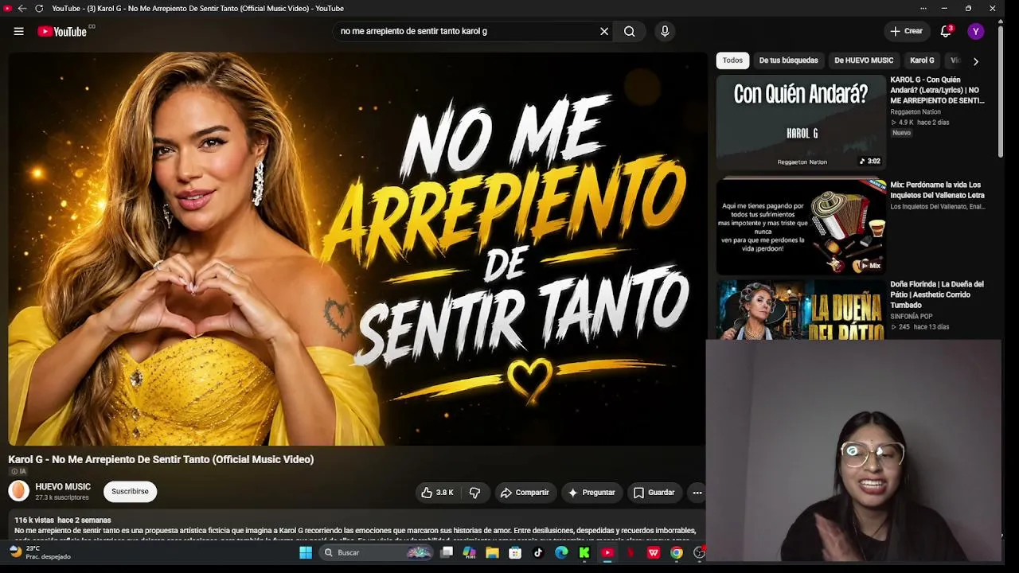Screen dimensions: 1019x573
Task: Open File Explorer from the taskbar
Action: (492, 552)
